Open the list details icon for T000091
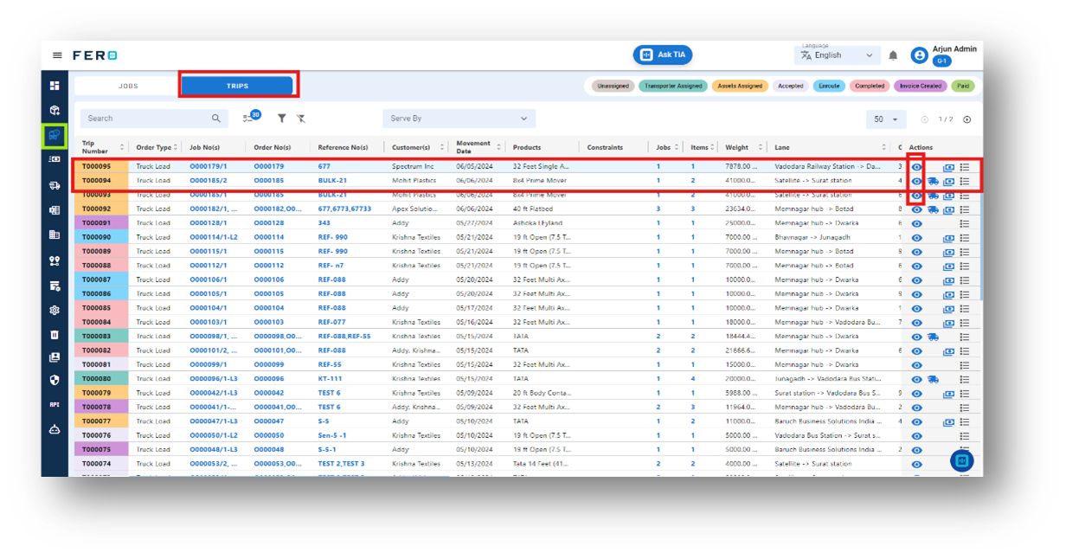Screen dimensions: 1066x559 (x=964, y=223)
